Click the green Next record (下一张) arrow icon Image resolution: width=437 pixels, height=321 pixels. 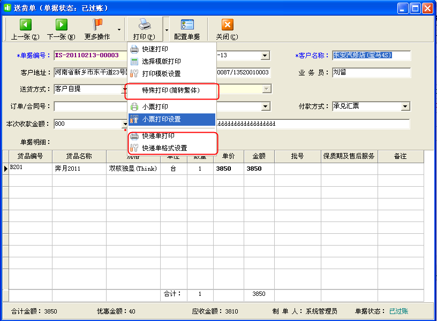click(61, 25)
